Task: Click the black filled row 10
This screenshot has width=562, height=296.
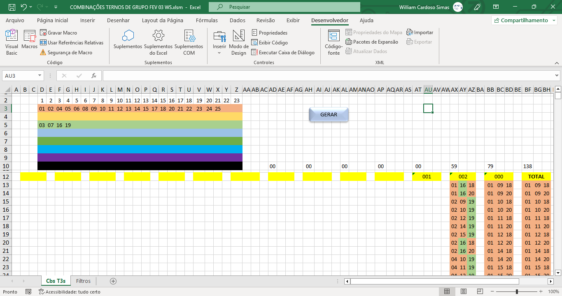Action: click(140, 166)
